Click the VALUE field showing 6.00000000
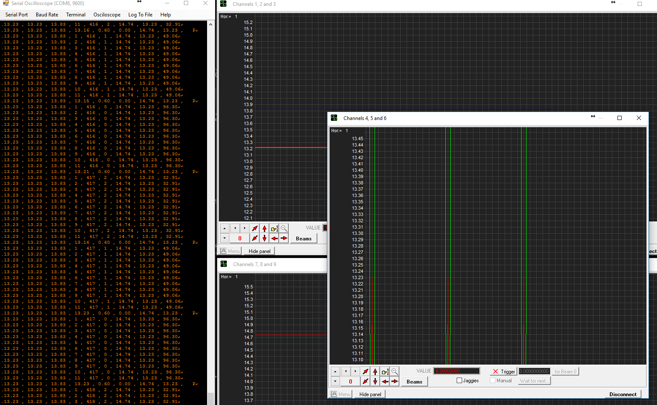This screenshot has height=405, width=657. click(x=456, y=371)
